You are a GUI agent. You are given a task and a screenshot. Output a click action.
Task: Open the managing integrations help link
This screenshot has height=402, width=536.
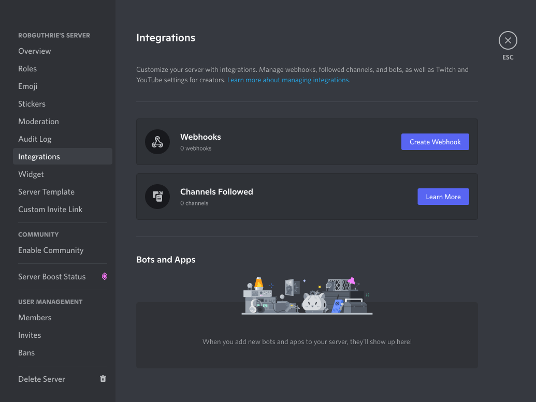(x=288, y=80)
